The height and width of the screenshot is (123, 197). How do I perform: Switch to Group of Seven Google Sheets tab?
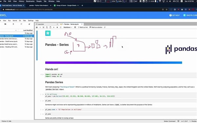pos(66,6)
